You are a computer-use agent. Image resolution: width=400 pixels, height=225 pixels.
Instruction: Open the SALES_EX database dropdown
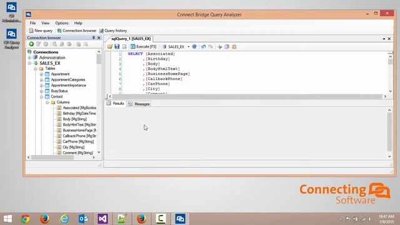click(x=189, y=47)
